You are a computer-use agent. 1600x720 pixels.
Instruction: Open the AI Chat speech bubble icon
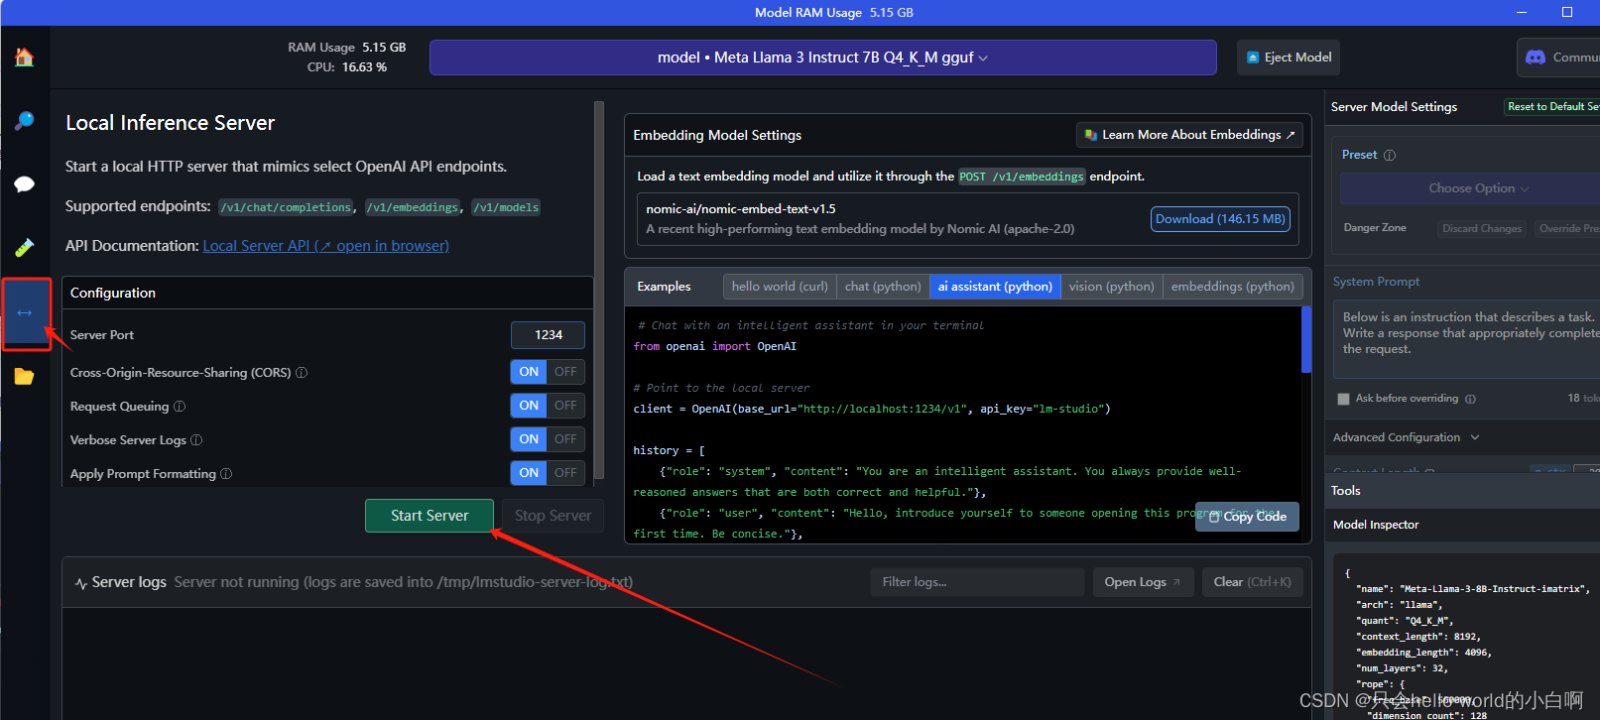tap(25, 184)
